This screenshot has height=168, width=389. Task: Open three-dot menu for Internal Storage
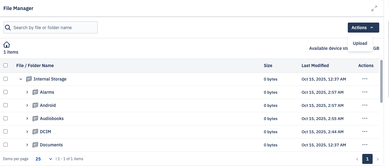click(365, 79)
